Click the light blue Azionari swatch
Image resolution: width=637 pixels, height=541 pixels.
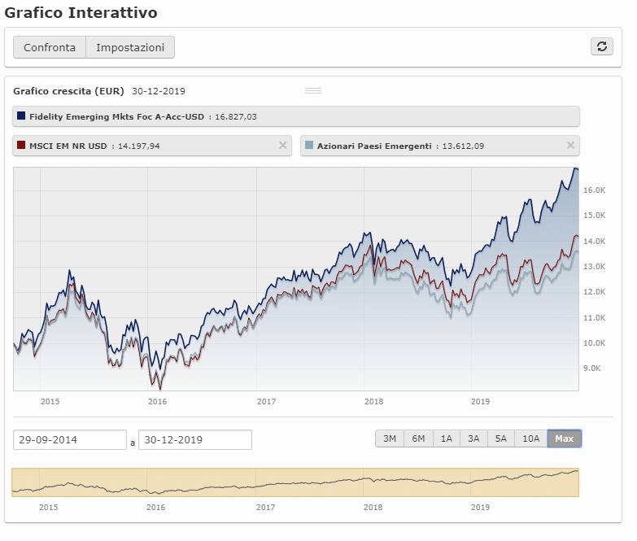click(x=309, y=146)
